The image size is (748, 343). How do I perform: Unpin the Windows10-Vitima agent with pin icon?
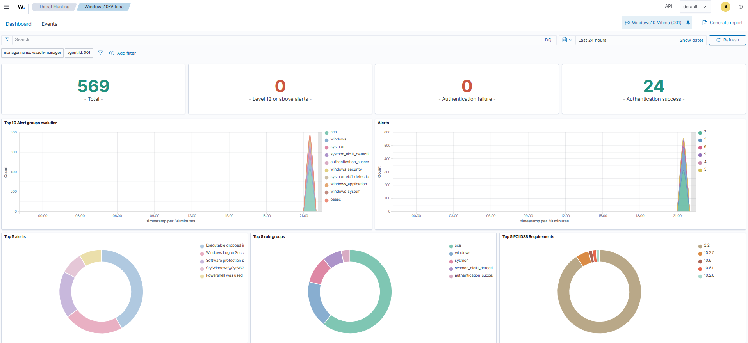688,23
